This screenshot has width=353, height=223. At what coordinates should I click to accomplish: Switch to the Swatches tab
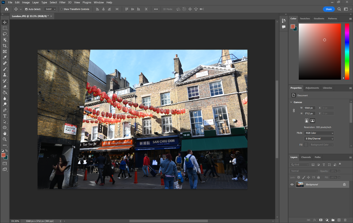pyautogui.click(x=305, y=19)
